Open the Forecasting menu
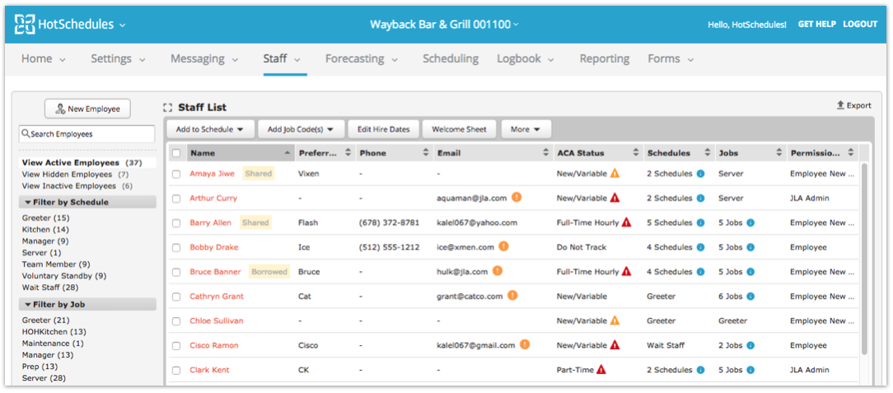Screen dimensions: 893x393 point(361,59)
